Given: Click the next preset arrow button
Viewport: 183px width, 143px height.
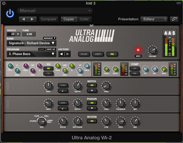Looking at the screenshot, I should (x=32, y=19).
